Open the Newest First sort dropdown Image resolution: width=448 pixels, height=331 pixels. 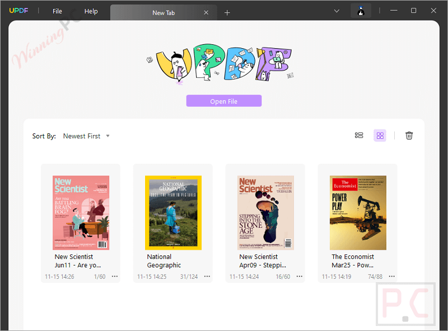pos(86,136)
